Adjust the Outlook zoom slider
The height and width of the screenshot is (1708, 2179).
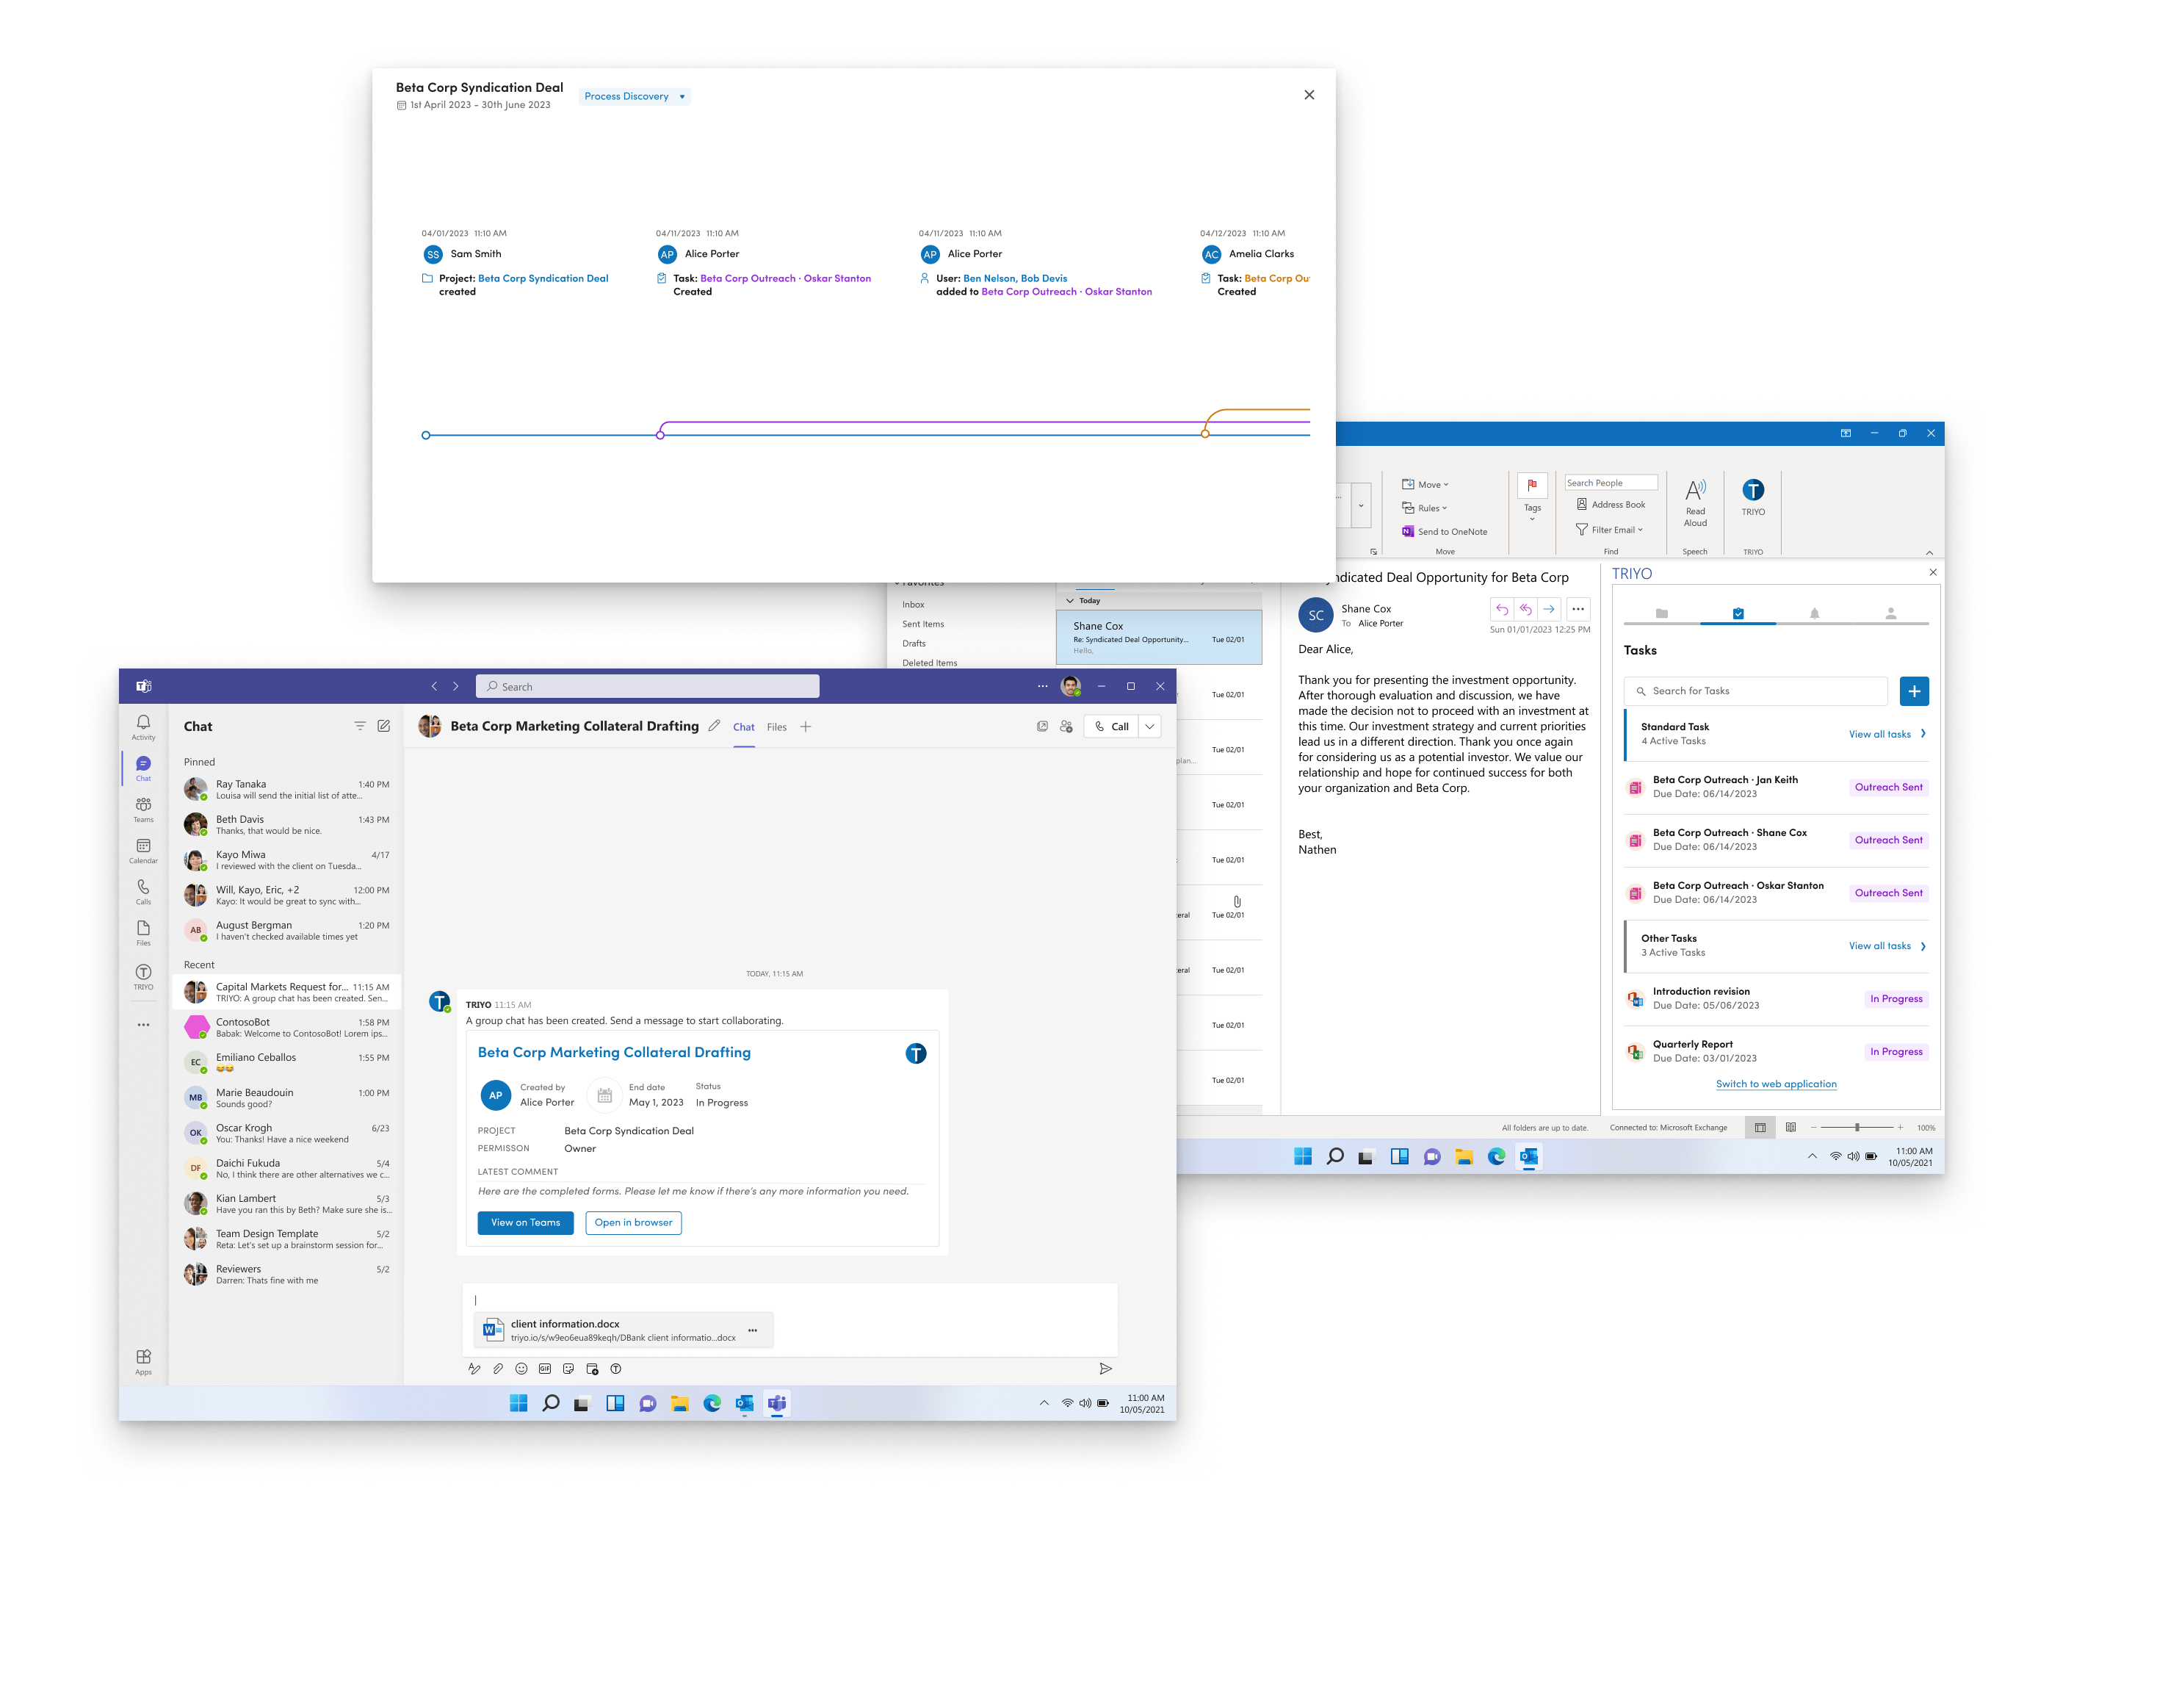pyautogui.click(x=1856, y=1127)
